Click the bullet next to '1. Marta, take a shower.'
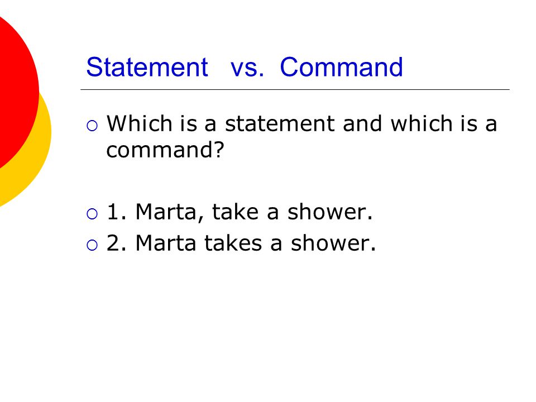This screenshot has height=402, width=536. 92,214
